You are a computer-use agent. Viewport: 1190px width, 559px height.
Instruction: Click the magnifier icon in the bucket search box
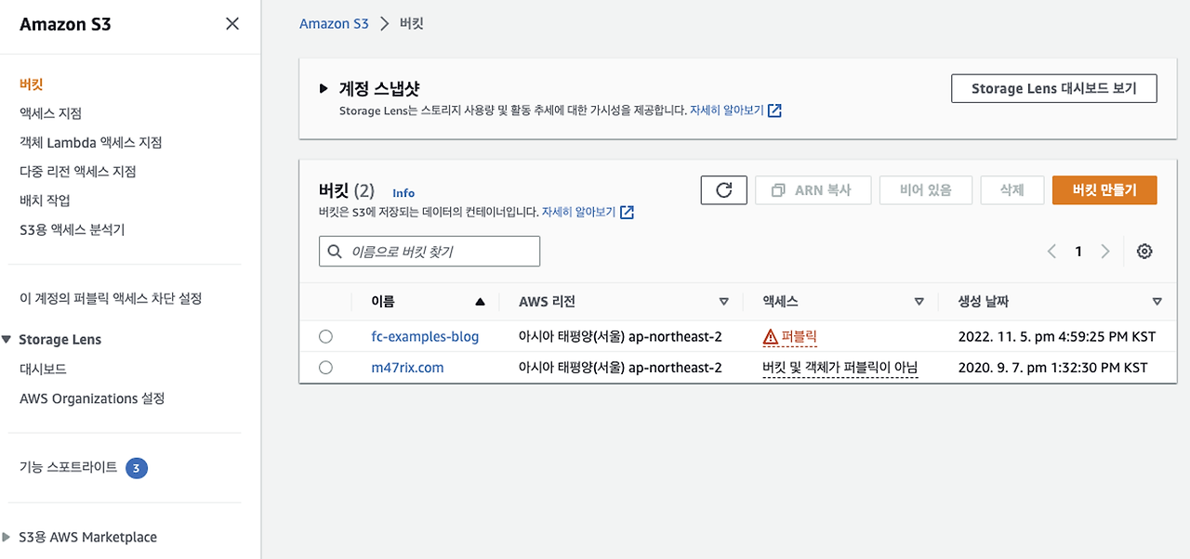click(335, 252)
